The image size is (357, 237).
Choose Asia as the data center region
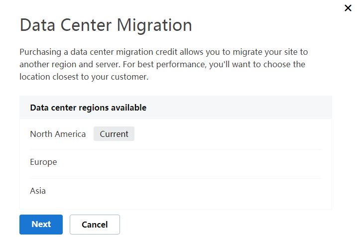pyautogui.click(x=38, y=191)
